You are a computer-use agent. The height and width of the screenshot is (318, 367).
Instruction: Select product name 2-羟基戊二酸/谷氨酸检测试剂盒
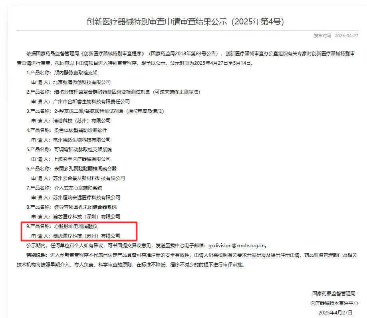89,111
